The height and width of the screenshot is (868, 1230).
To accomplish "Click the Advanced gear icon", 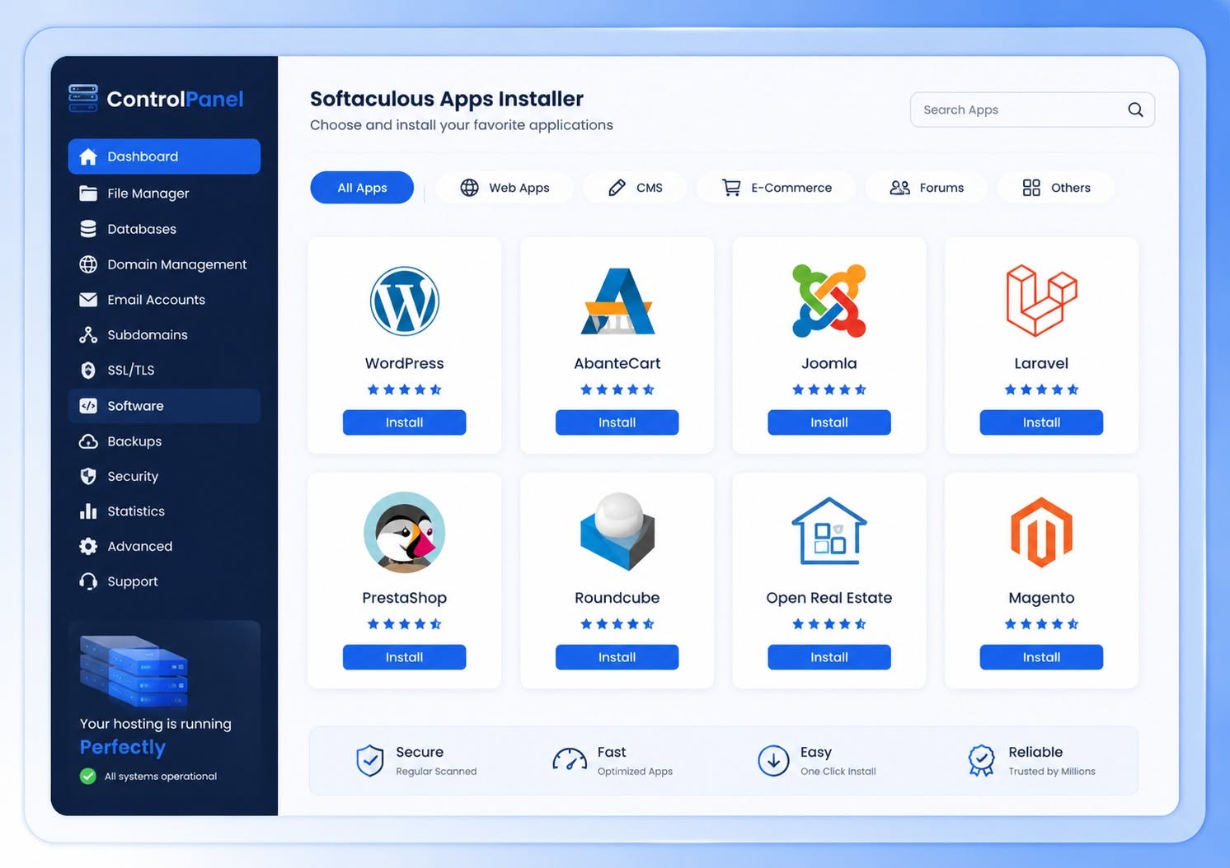I will pos(88,546).
